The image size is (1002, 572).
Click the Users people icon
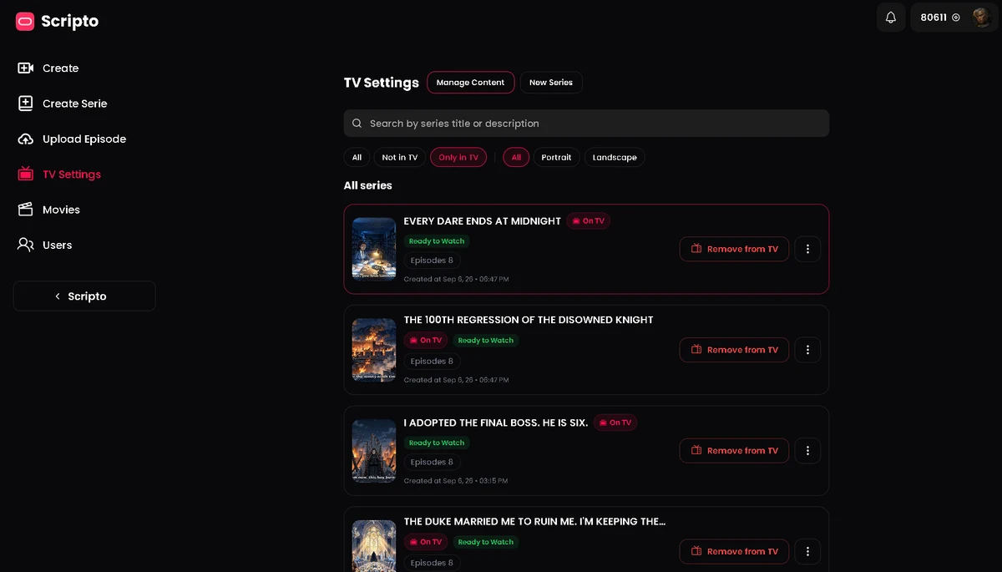pyautogui.click(x=26, y=245)
